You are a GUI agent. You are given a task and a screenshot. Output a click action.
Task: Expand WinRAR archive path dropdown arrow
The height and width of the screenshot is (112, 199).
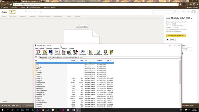coord(180,58)
